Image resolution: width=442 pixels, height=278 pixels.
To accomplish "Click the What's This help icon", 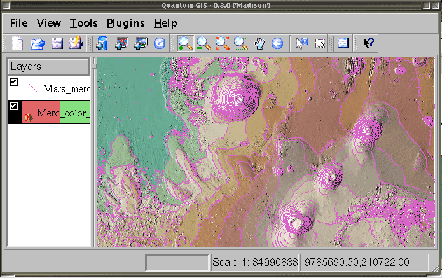I will [x=368, y=43].
